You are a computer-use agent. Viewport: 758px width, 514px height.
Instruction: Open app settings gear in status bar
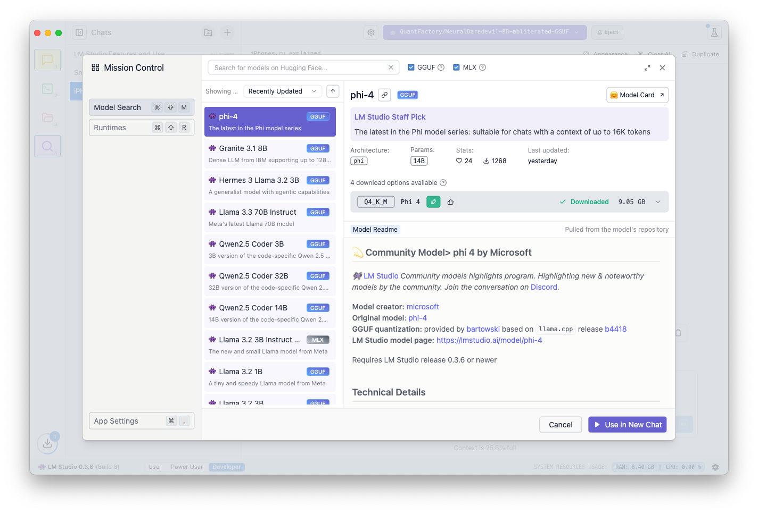tap(715, 467)
